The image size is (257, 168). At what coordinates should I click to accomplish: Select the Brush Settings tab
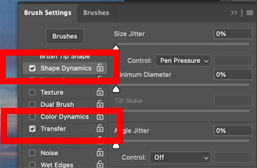[48, 13]
